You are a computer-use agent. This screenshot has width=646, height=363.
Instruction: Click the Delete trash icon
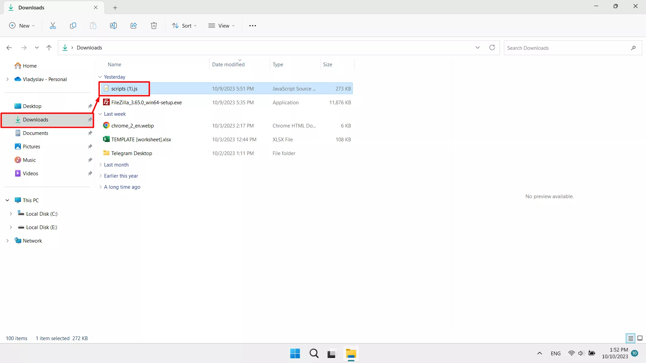click(154, 26)
